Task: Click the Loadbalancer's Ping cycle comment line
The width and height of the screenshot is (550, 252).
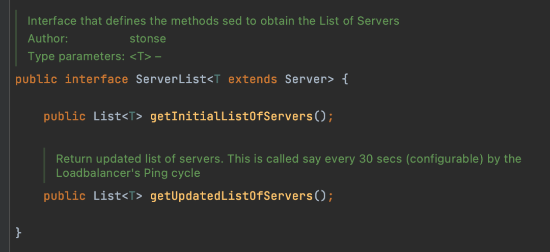Action: (128, 173)
